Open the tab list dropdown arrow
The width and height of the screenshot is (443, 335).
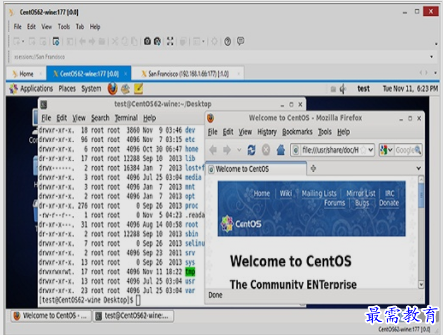(x=435, y=73)
